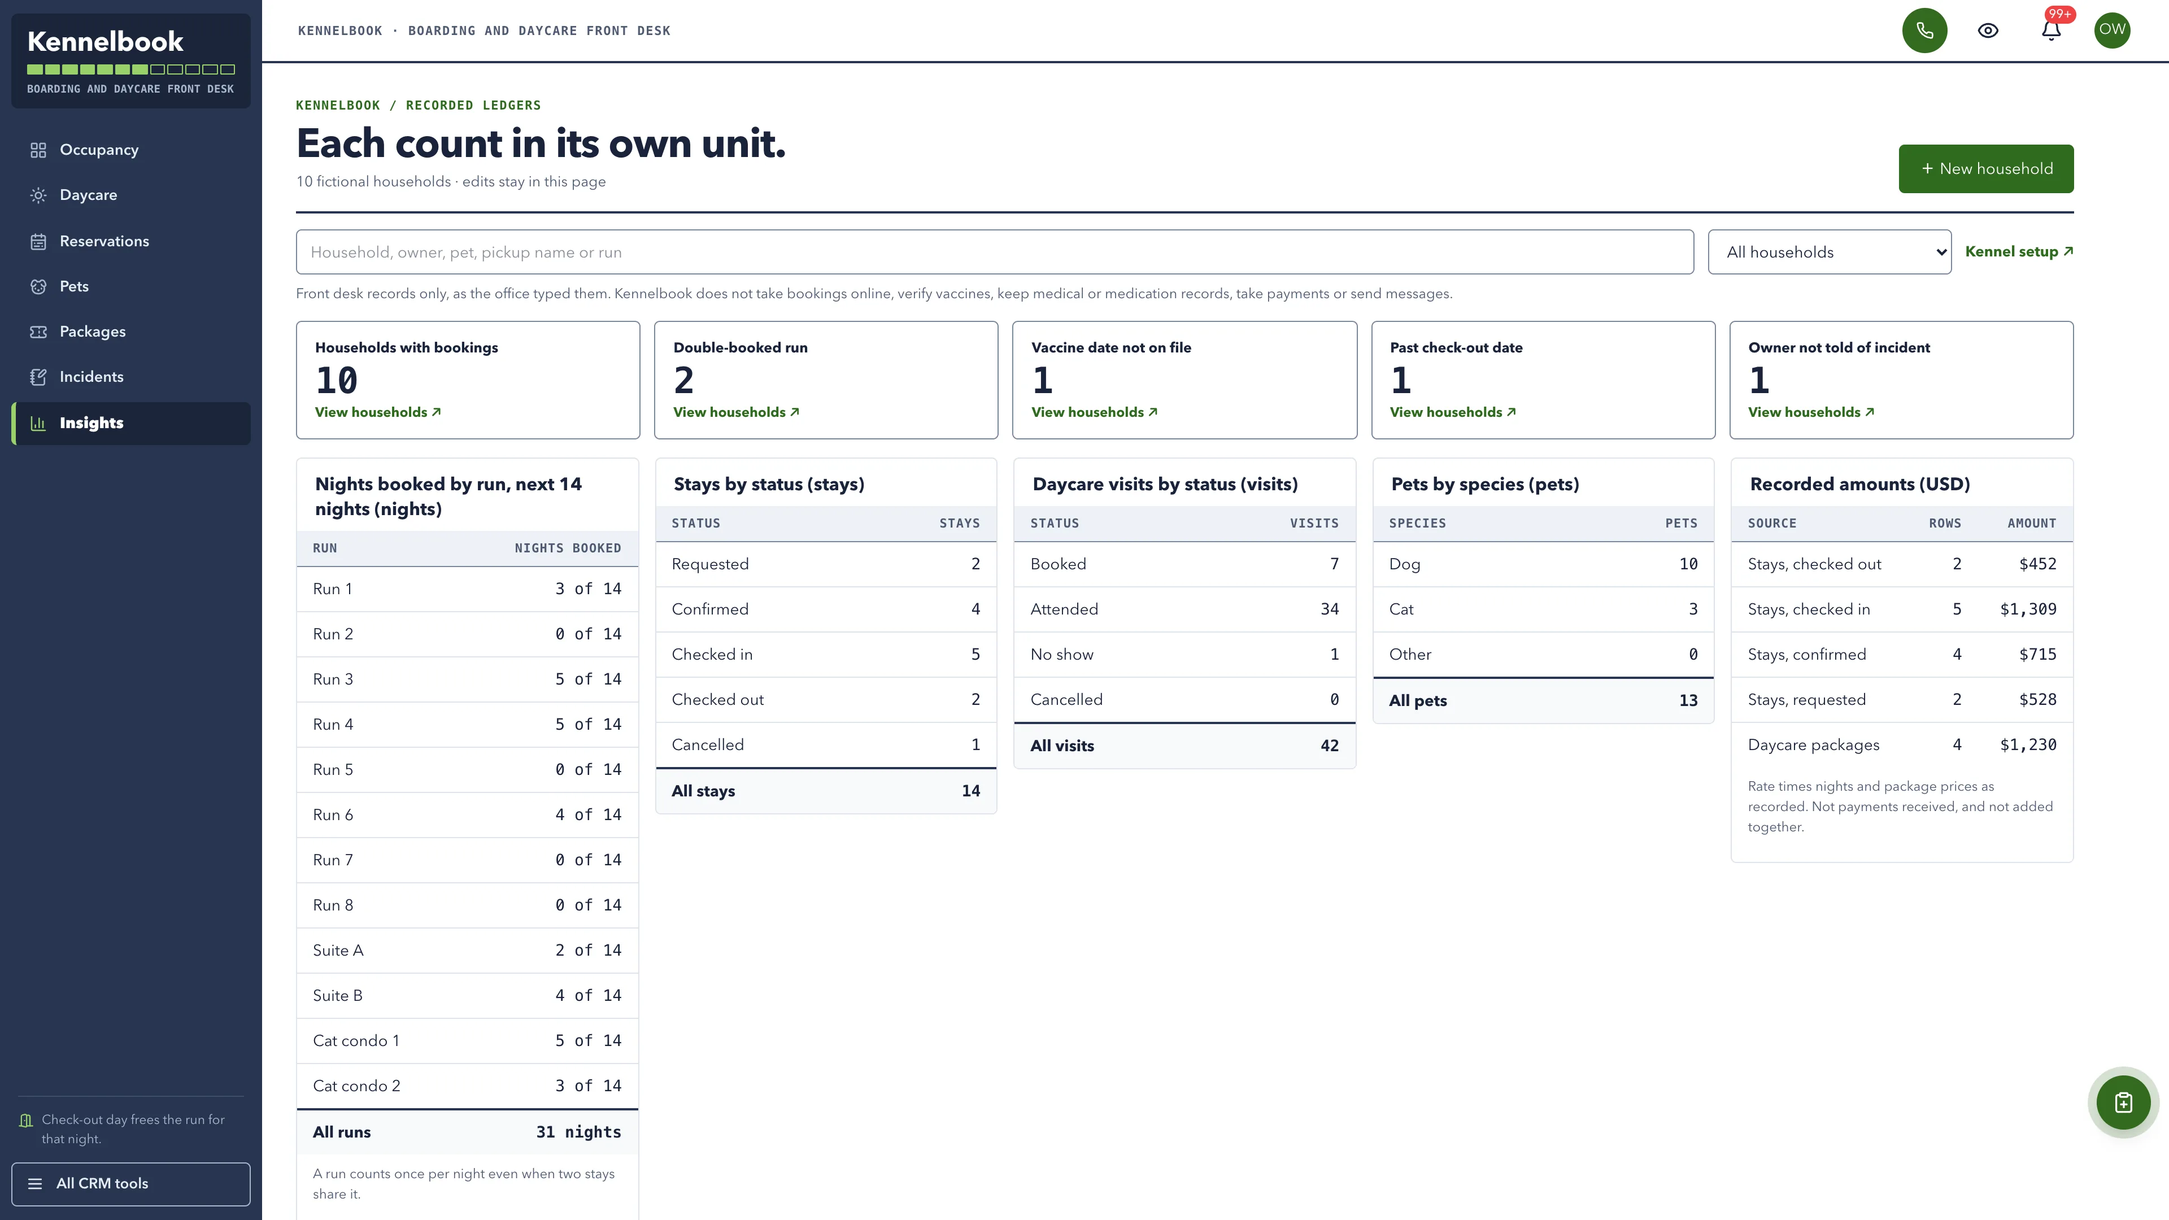This screenshot has height=1220, width=2169.
Task: Open the OW user avatar menu
Action: click(2112, 30)
